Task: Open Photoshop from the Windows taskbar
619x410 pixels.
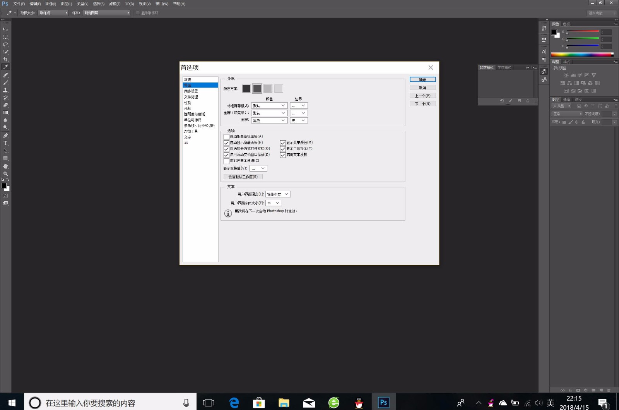Action: click(x=383, y=403)
